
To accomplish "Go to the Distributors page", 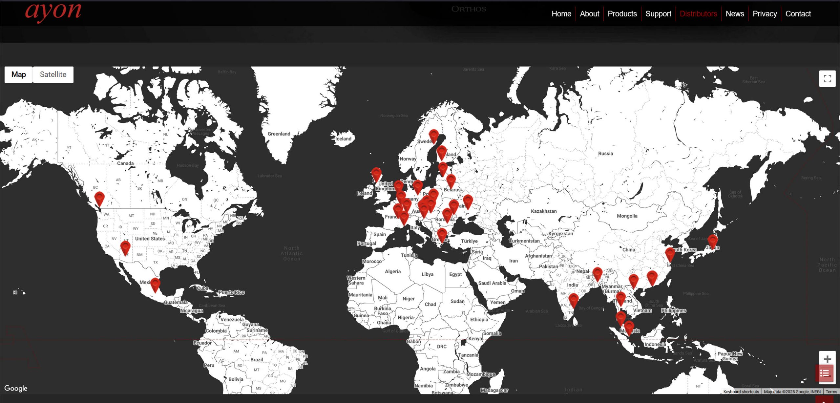I will pyautogui.click(x=698, y=14).
